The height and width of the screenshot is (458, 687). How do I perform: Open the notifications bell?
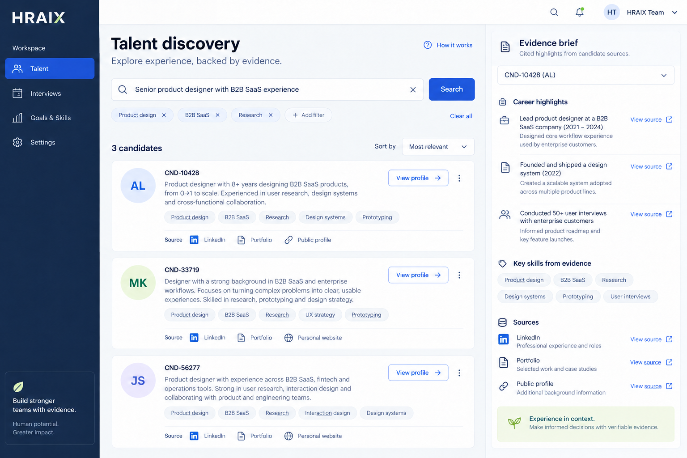[x=579, y=12]
